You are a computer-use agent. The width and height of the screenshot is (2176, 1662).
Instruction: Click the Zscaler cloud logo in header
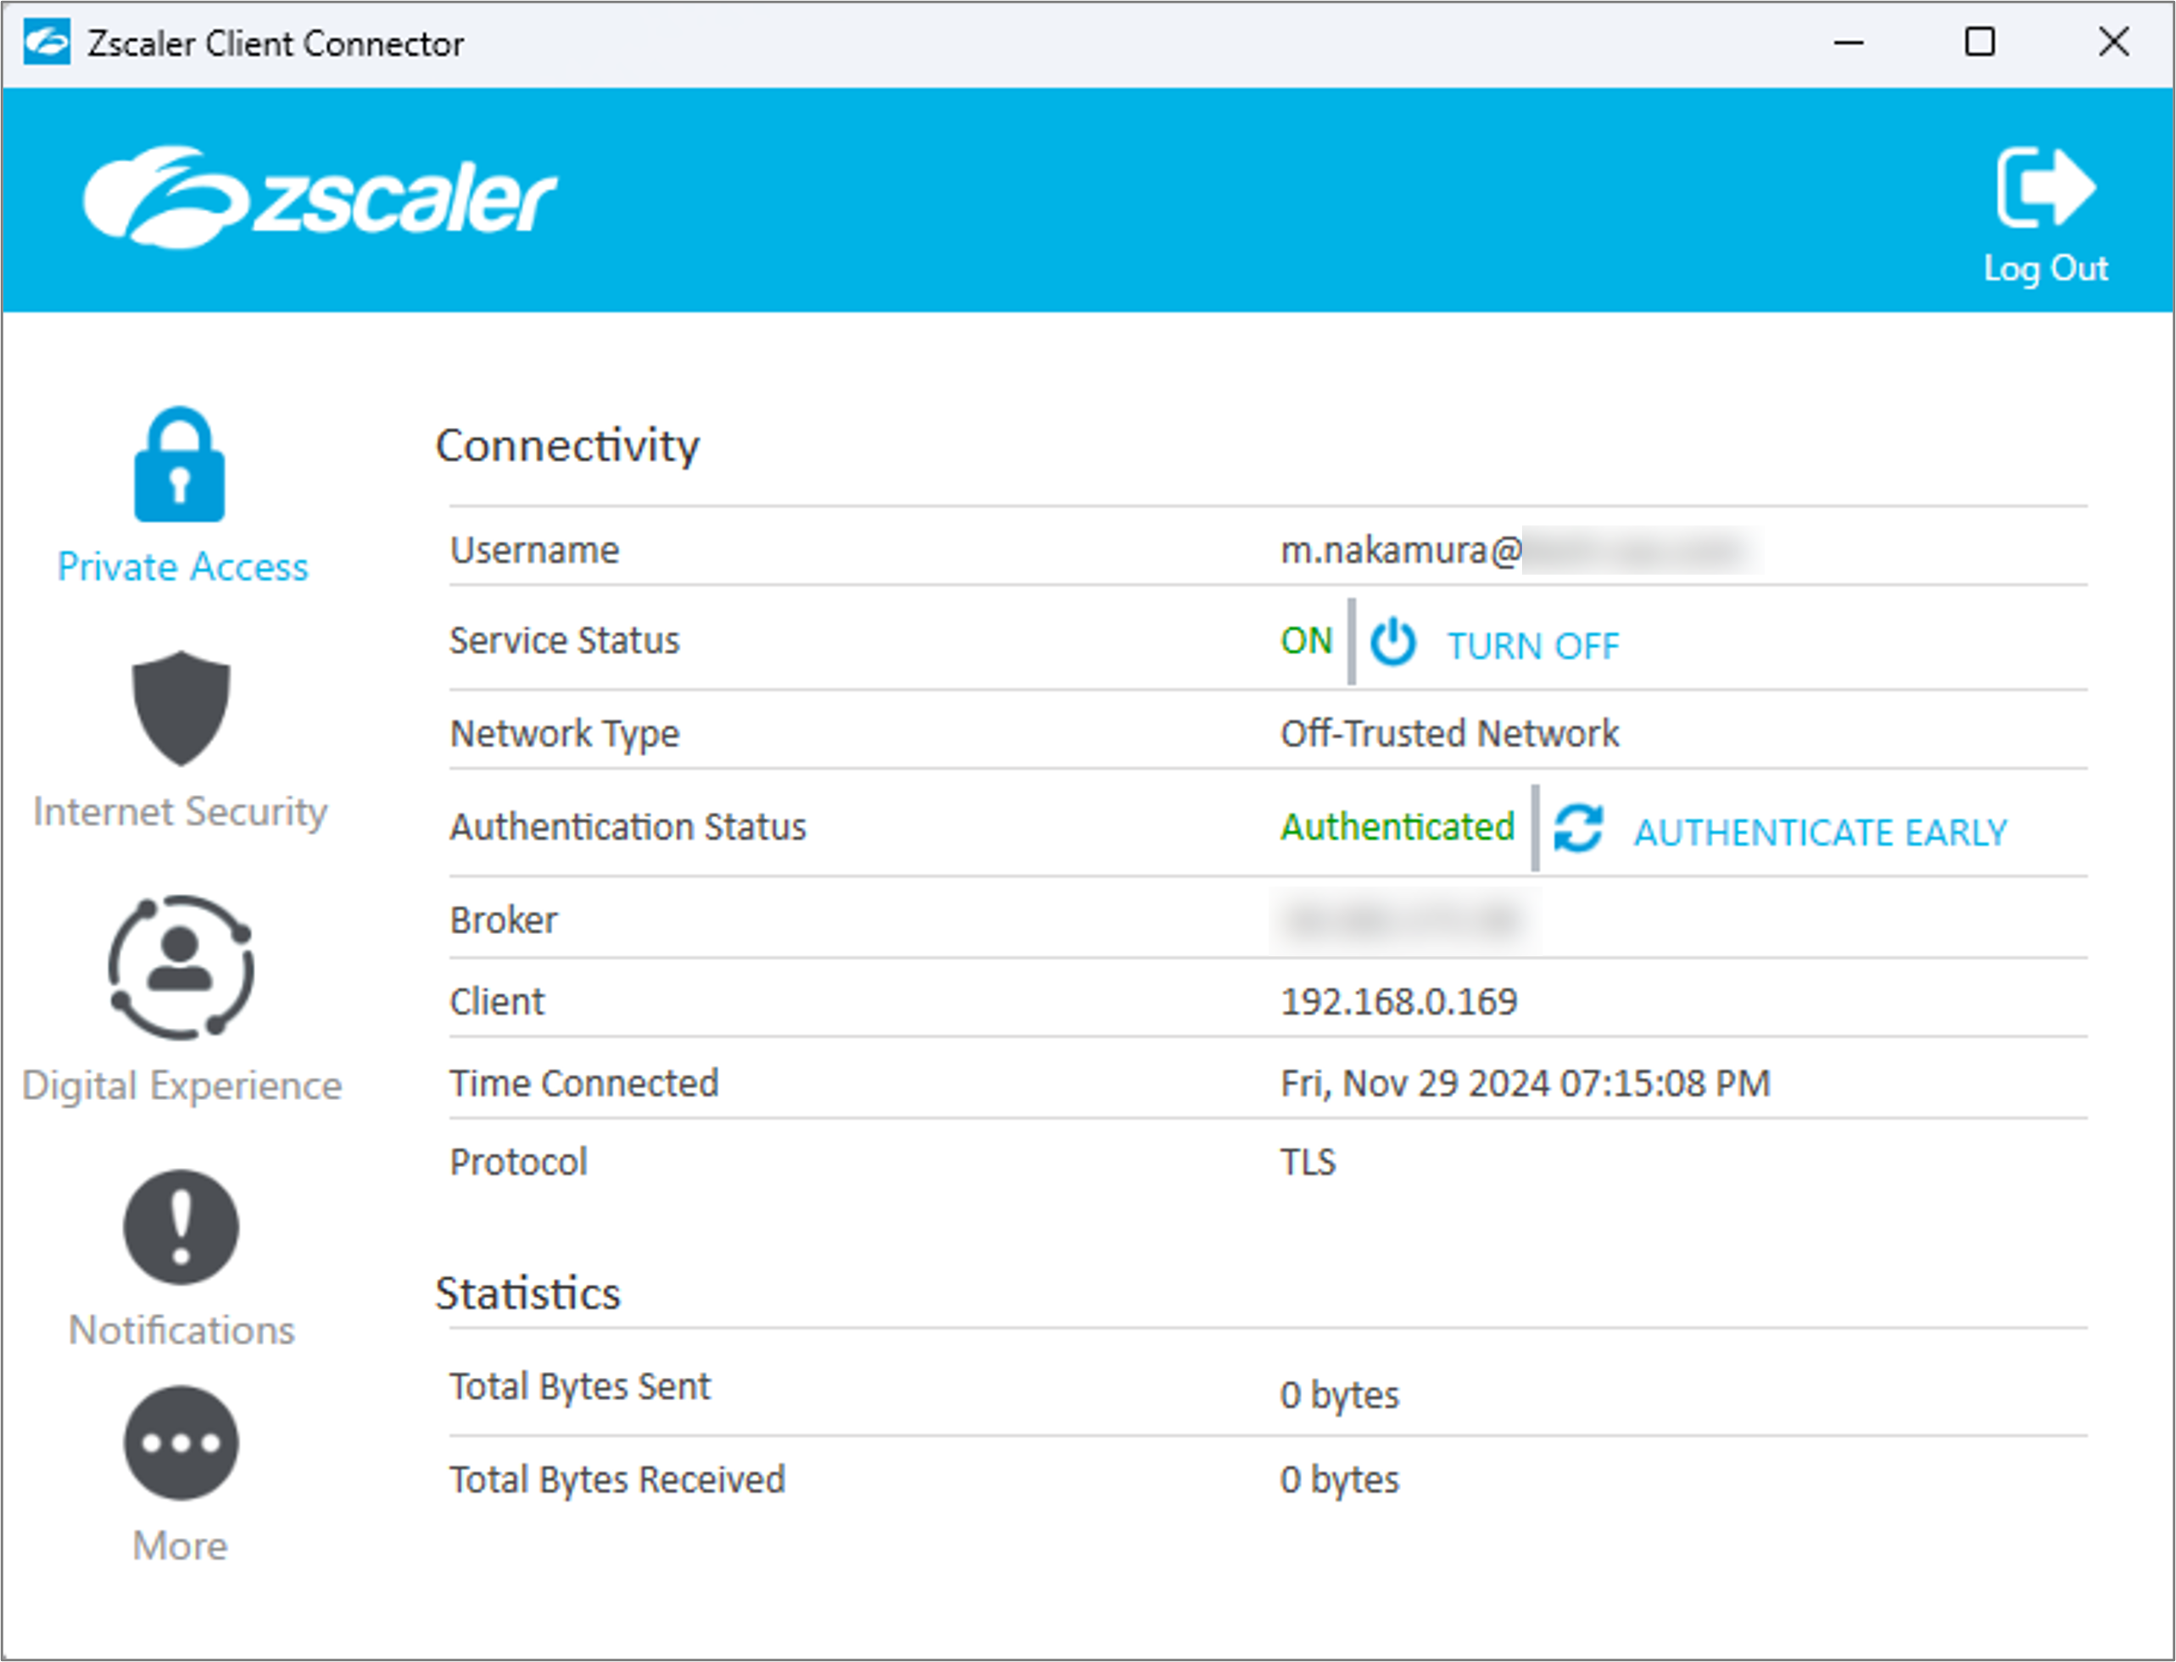coord(320,197)
